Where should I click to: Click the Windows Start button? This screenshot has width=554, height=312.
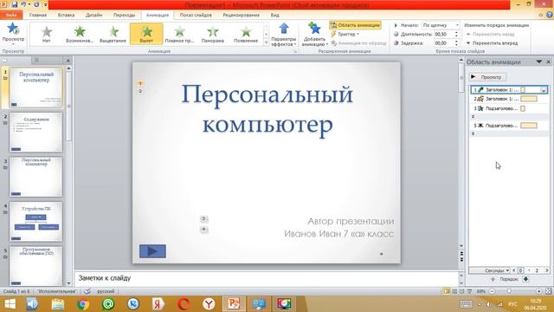coord(10,304)
